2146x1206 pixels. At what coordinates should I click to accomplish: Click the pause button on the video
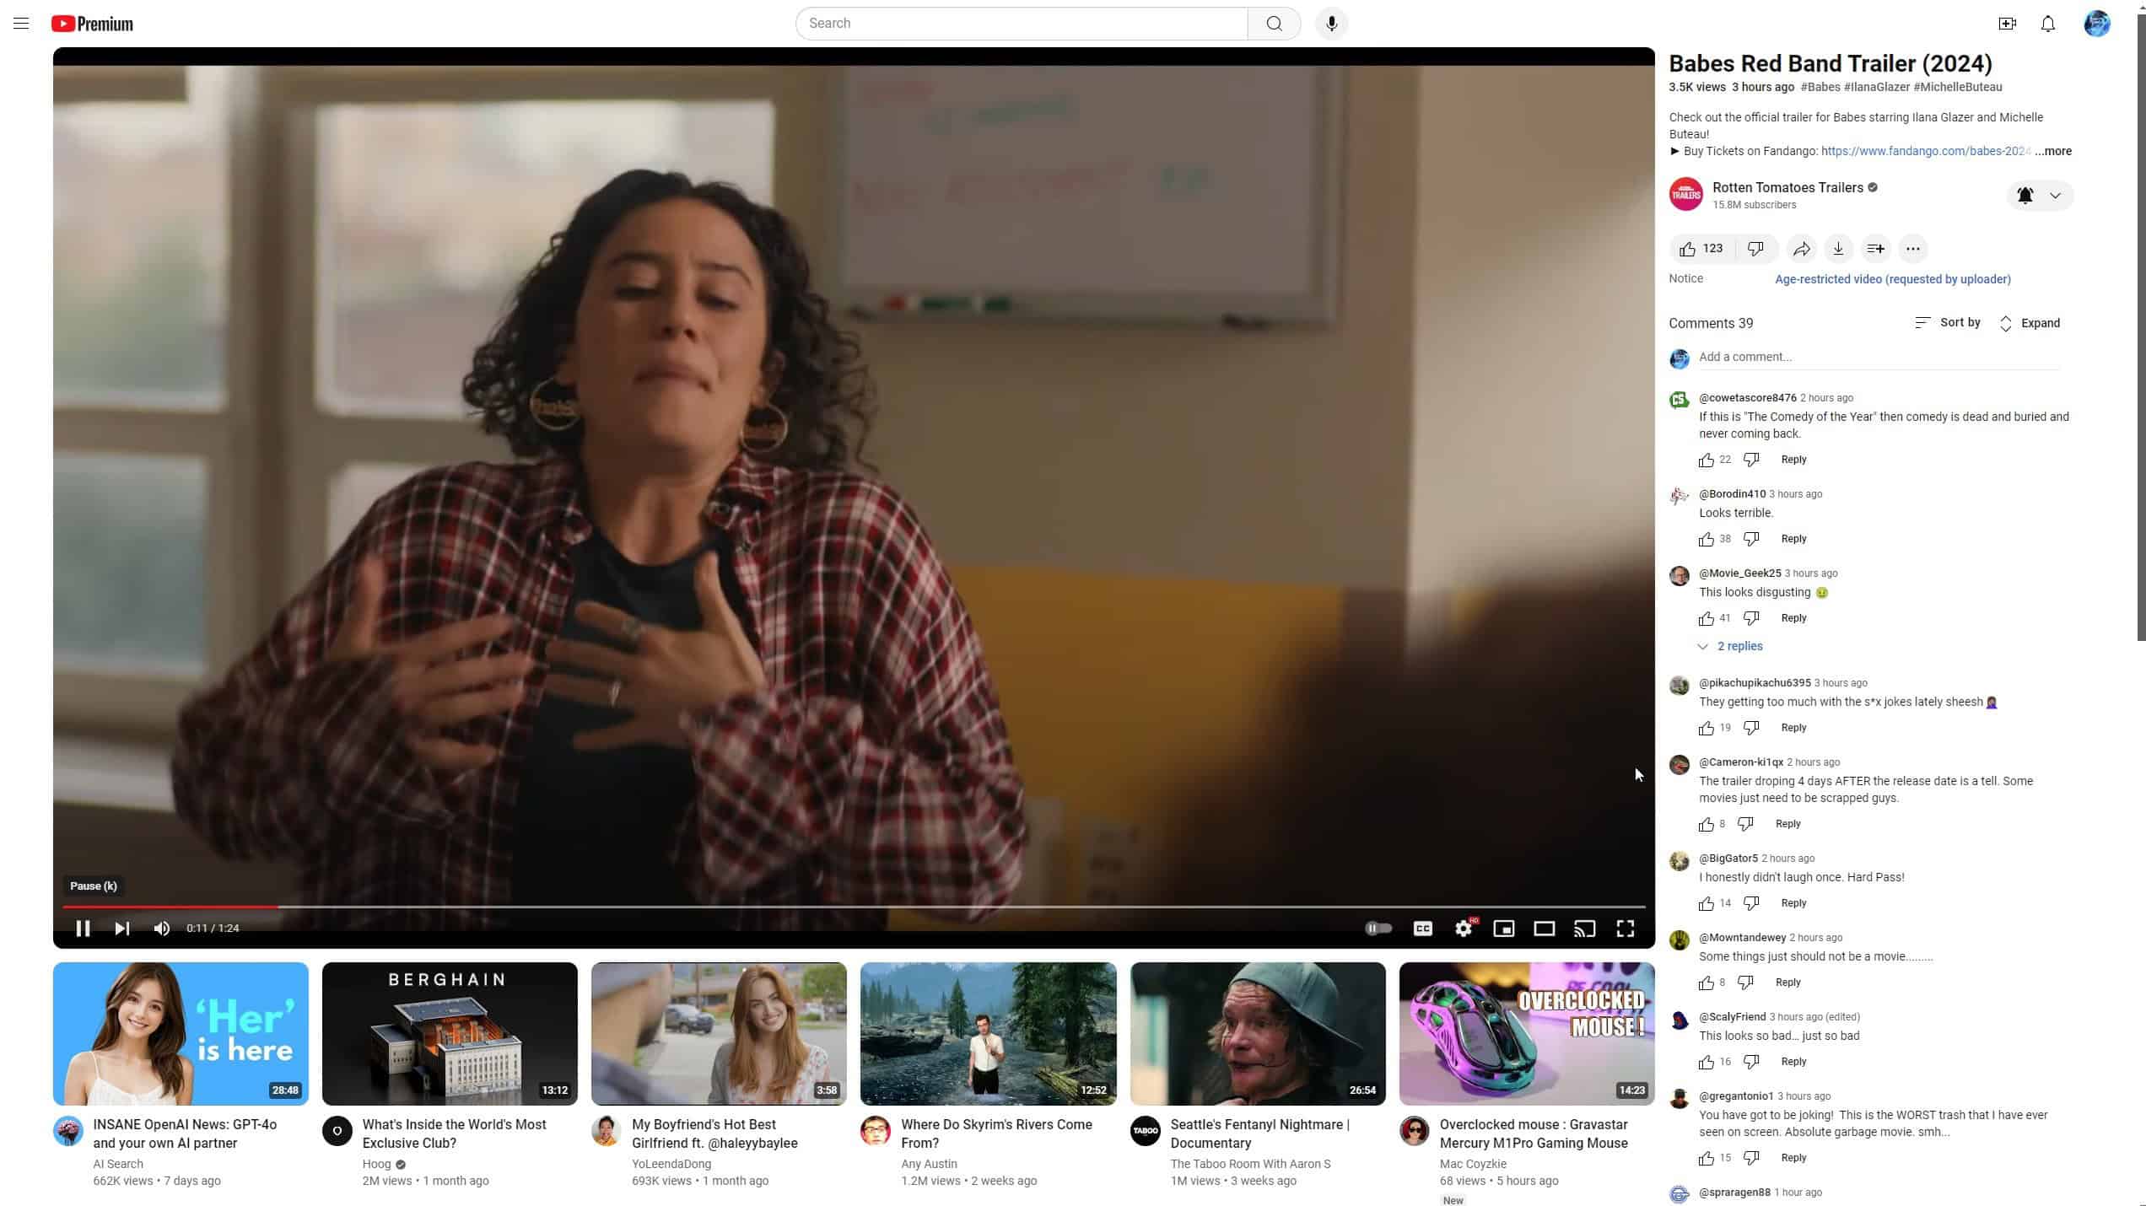83,928
